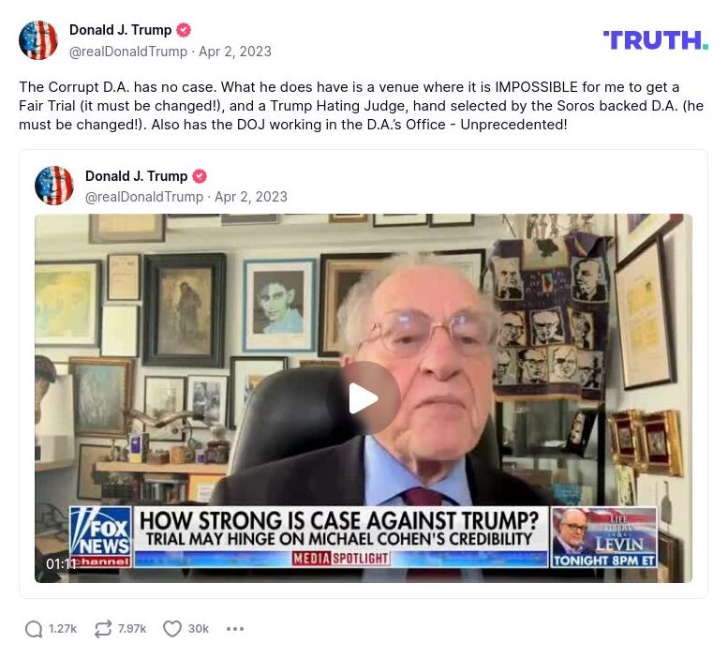728x658 pixels.
Task: Click the verified badge beside top name
Action: point(184,30)
